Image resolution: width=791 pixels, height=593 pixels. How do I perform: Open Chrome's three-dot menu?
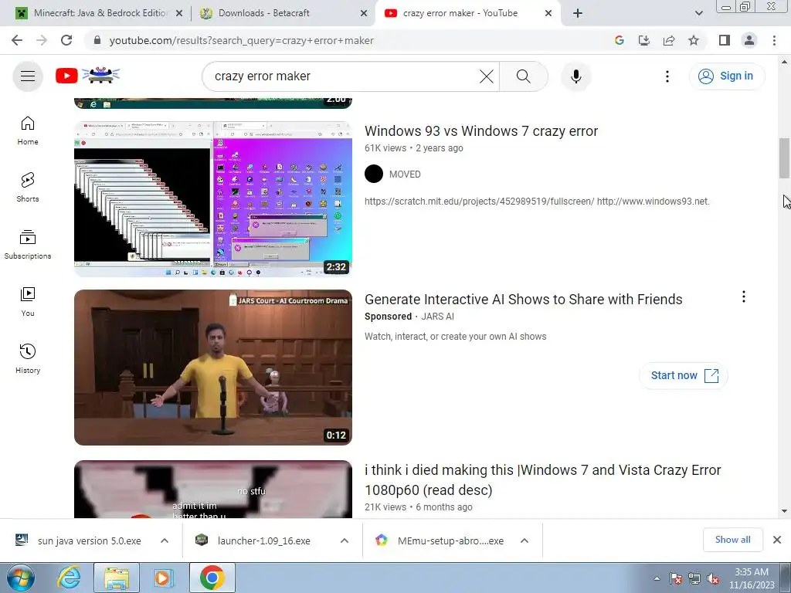click(774, 40)
